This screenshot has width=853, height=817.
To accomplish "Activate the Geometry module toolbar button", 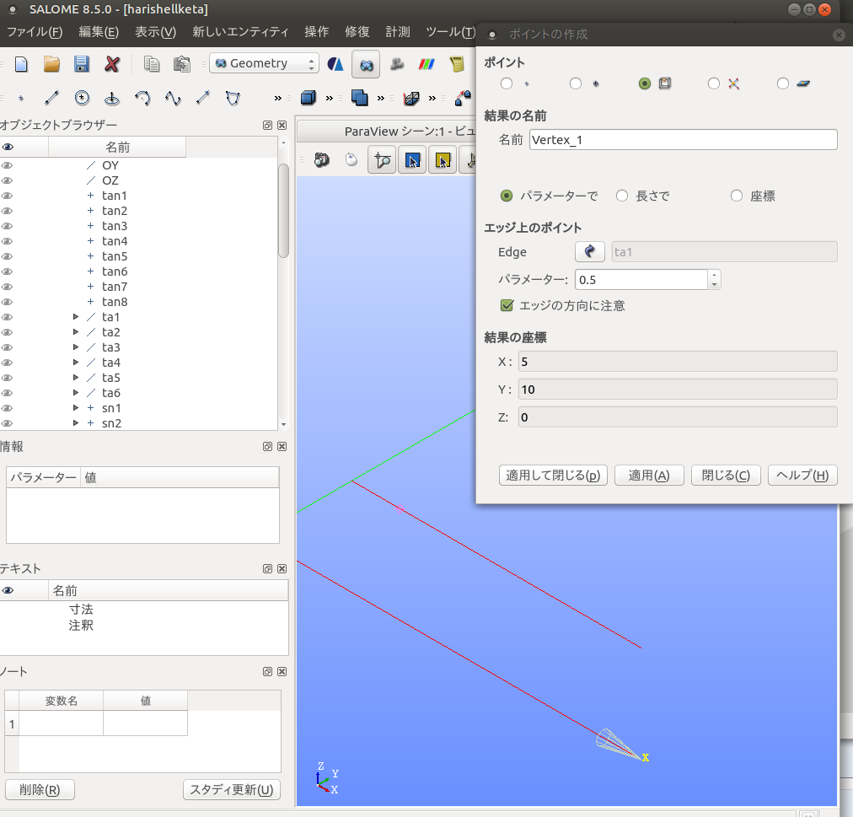I will tap(366, 65).
